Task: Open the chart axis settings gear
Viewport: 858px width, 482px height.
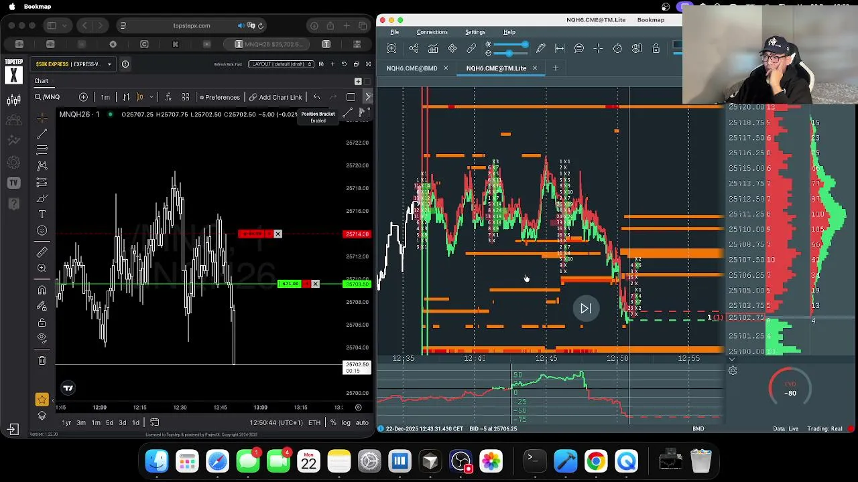Action: point(358,407)
